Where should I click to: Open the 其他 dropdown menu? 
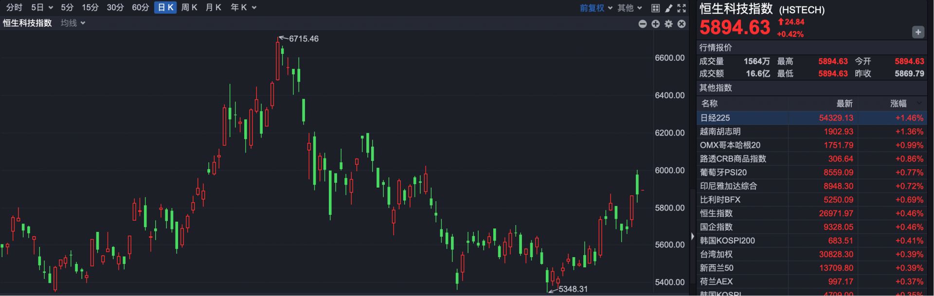[x=629, y=8]
